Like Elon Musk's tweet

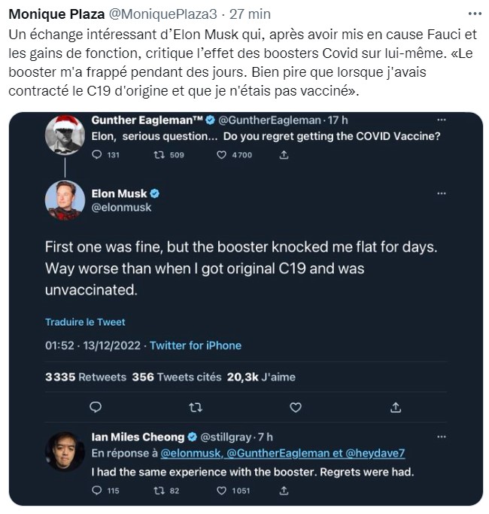pyautogui.click(x=296, y=407)
